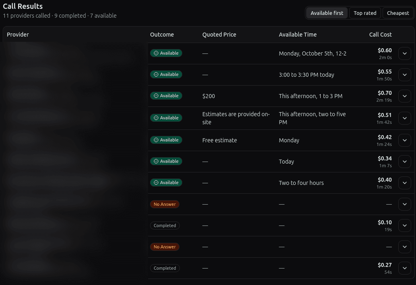Viewport: 416px width, 285px height.
Task: Click the 2m 19s call duration
Action: (x=384, y=100)
